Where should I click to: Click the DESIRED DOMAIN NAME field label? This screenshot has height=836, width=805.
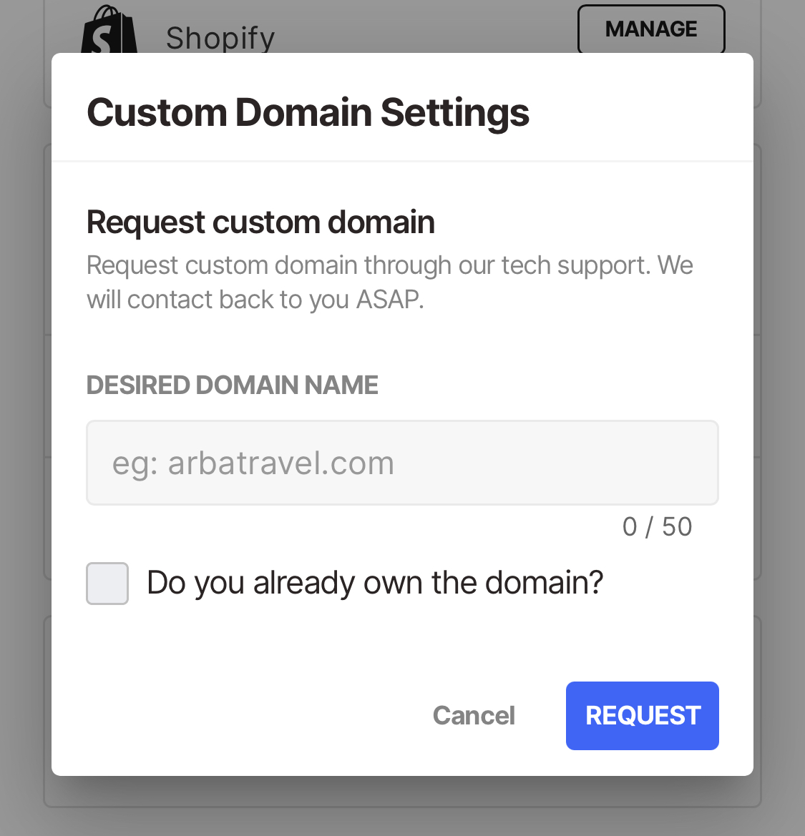pos(232,385)
